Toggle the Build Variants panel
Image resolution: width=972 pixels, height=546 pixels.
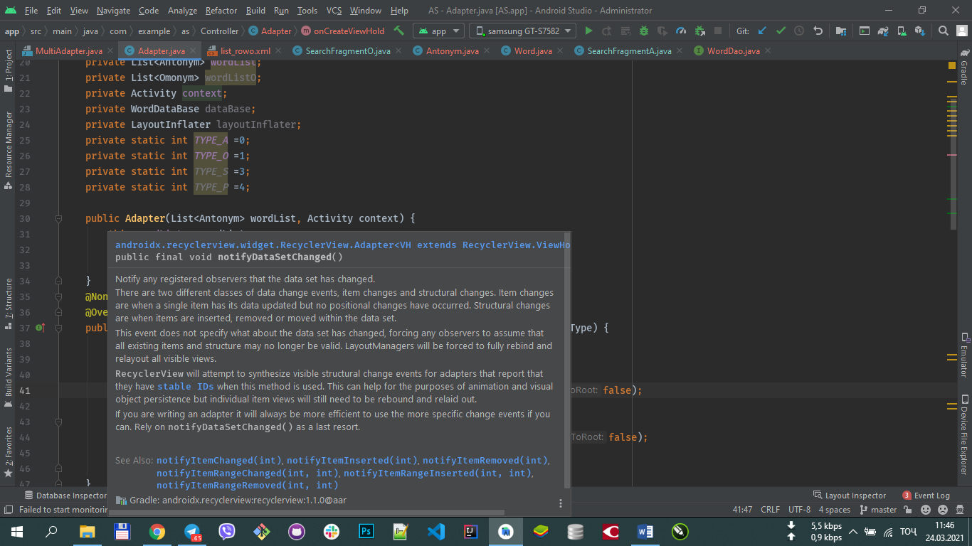[9, 377]
